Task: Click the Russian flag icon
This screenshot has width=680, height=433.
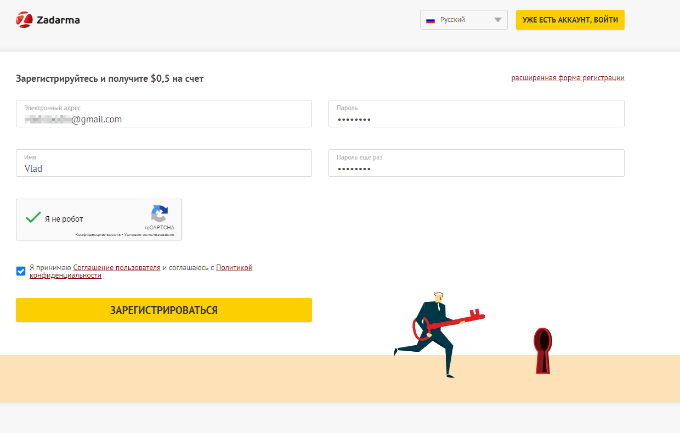Action: [430, 20]
